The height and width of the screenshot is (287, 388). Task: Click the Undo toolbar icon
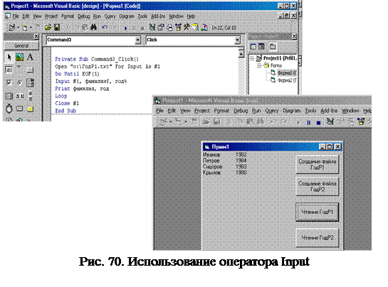105,27
